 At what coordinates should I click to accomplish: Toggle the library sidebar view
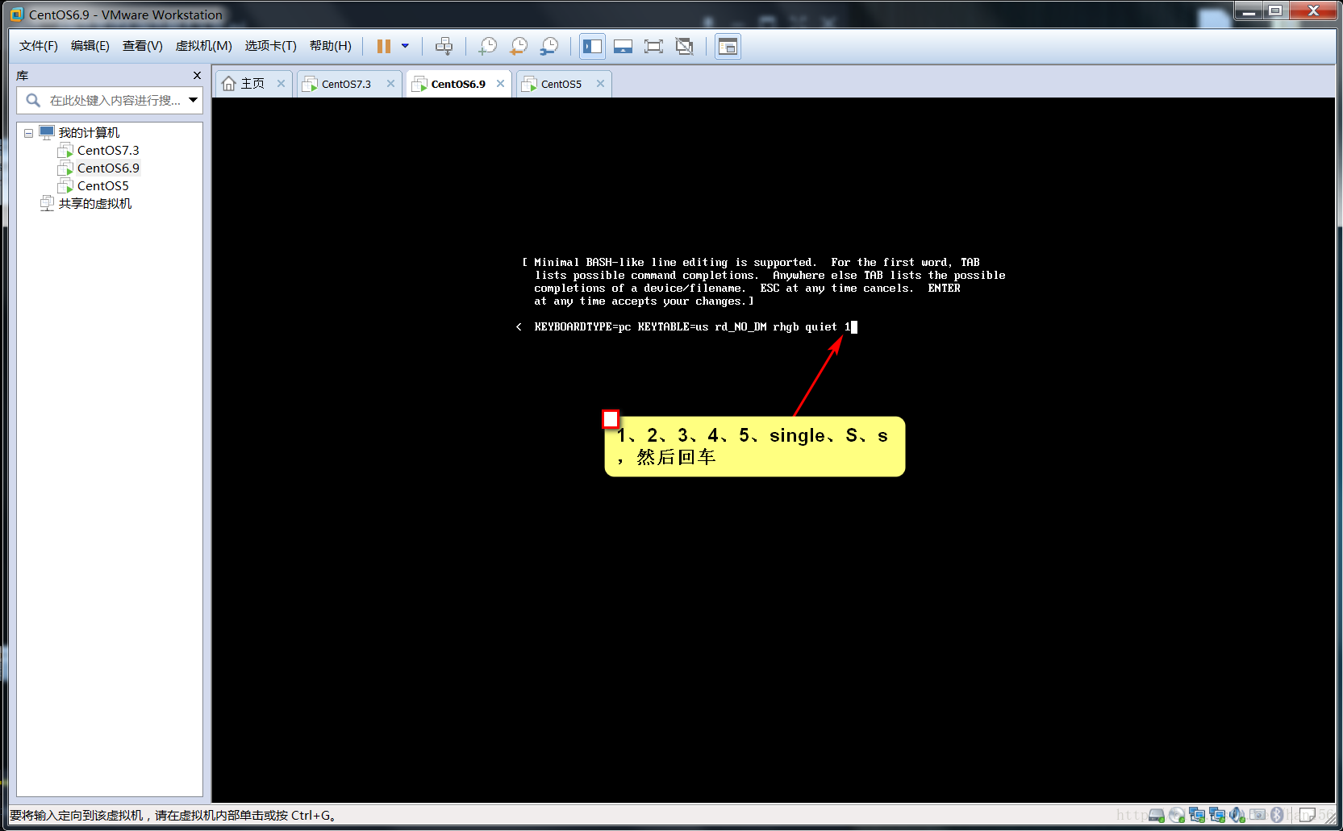pyautogui.click(x=592, y=47)
